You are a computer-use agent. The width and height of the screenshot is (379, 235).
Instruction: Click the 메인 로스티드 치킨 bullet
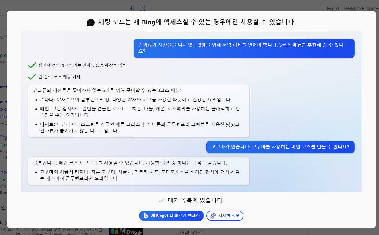point(140,112)
